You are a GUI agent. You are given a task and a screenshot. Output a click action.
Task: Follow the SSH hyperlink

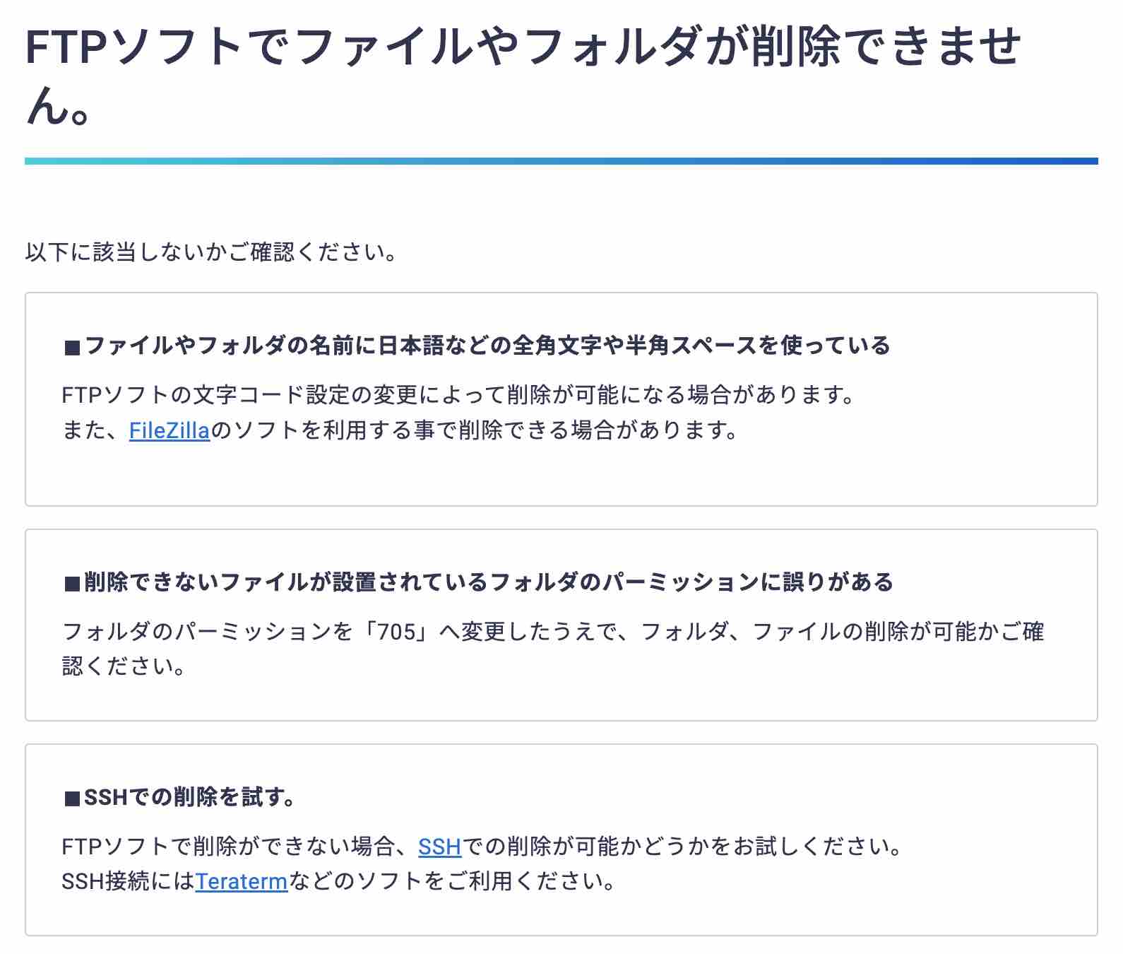coord(439,847)
